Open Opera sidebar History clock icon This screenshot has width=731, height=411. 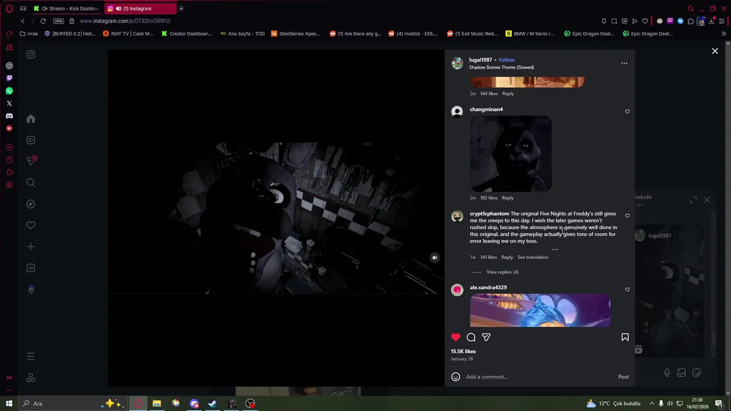(9, 160)
